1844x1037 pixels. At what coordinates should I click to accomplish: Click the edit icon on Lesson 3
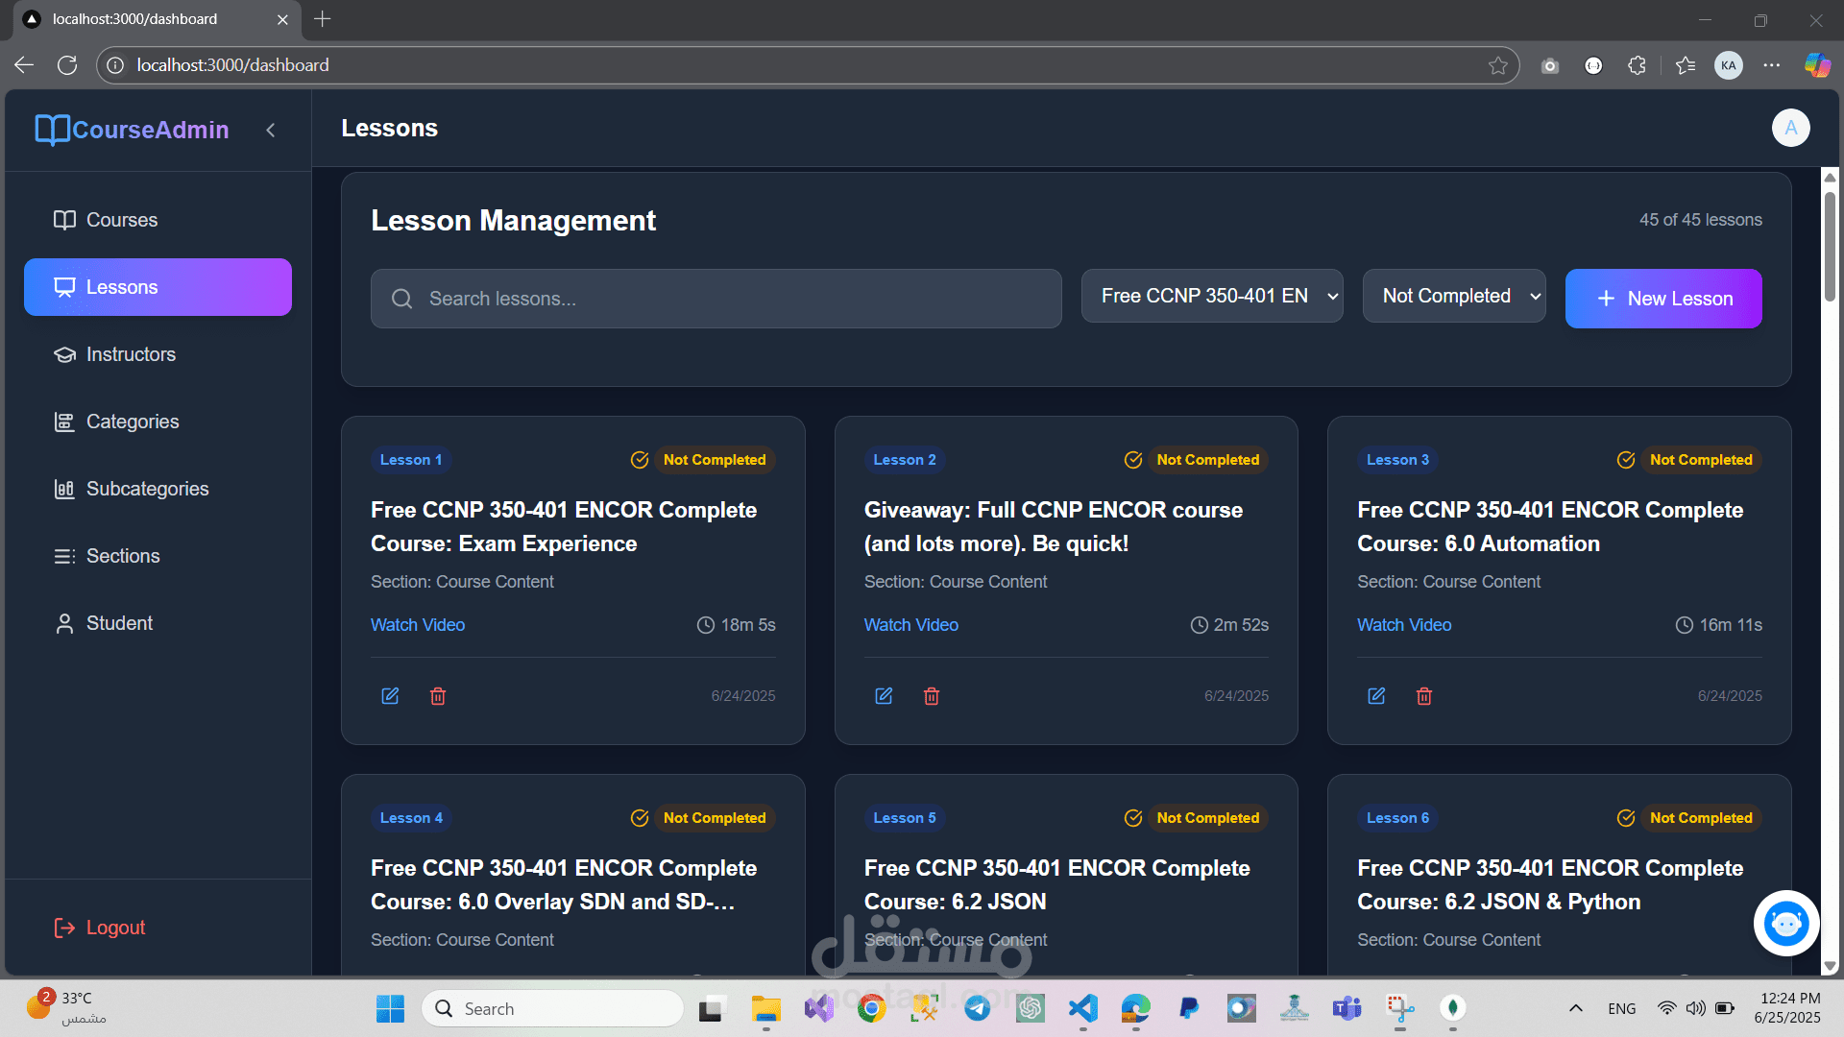[1376, 696]
